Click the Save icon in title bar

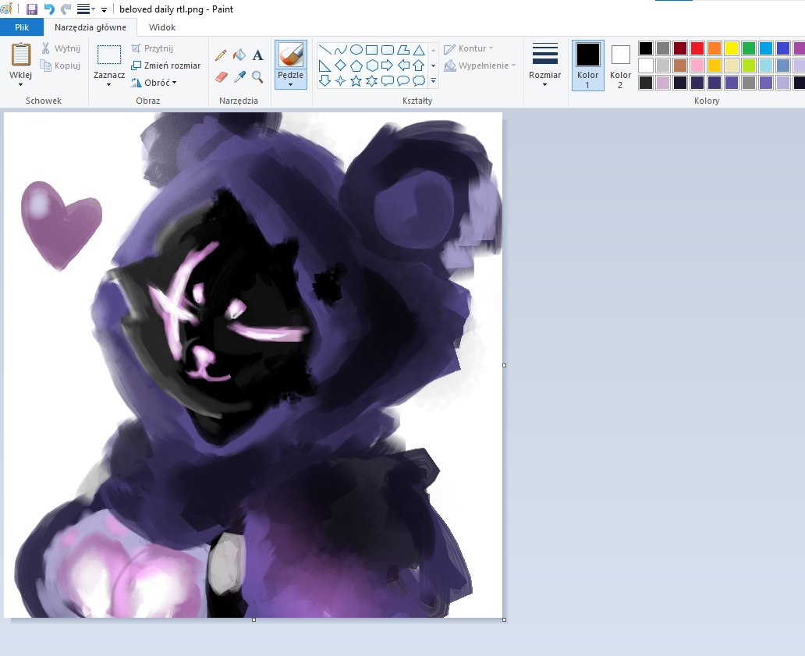(x=32, y=9)
